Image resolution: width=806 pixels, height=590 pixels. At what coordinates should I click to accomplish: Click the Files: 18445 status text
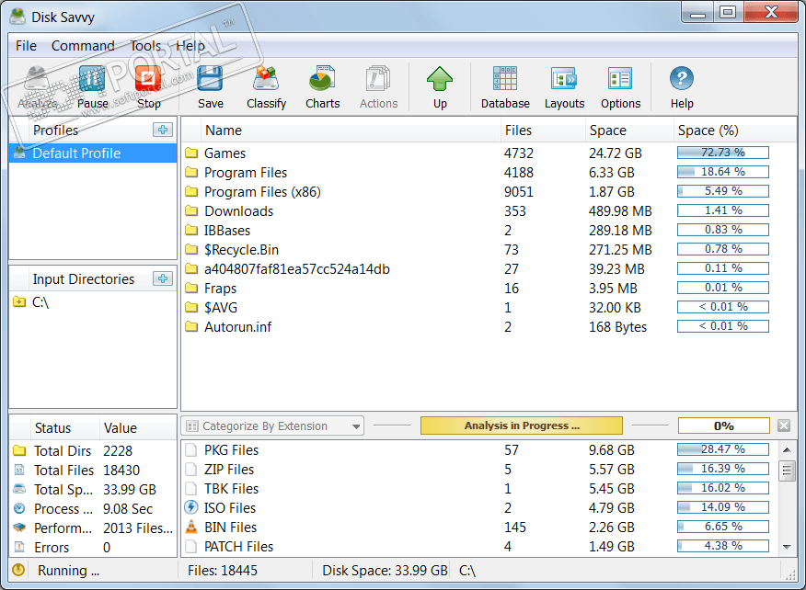tap(222, 571)
